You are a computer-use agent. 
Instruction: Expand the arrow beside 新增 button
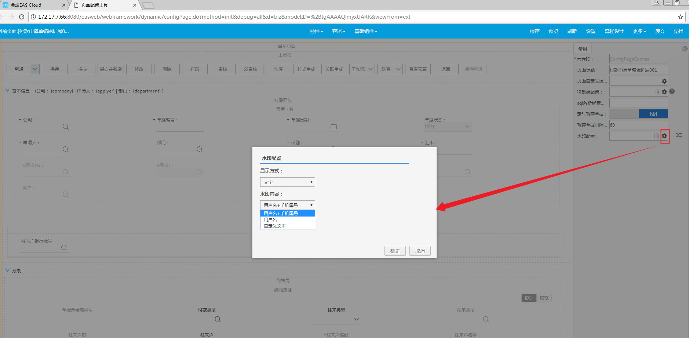35,69
